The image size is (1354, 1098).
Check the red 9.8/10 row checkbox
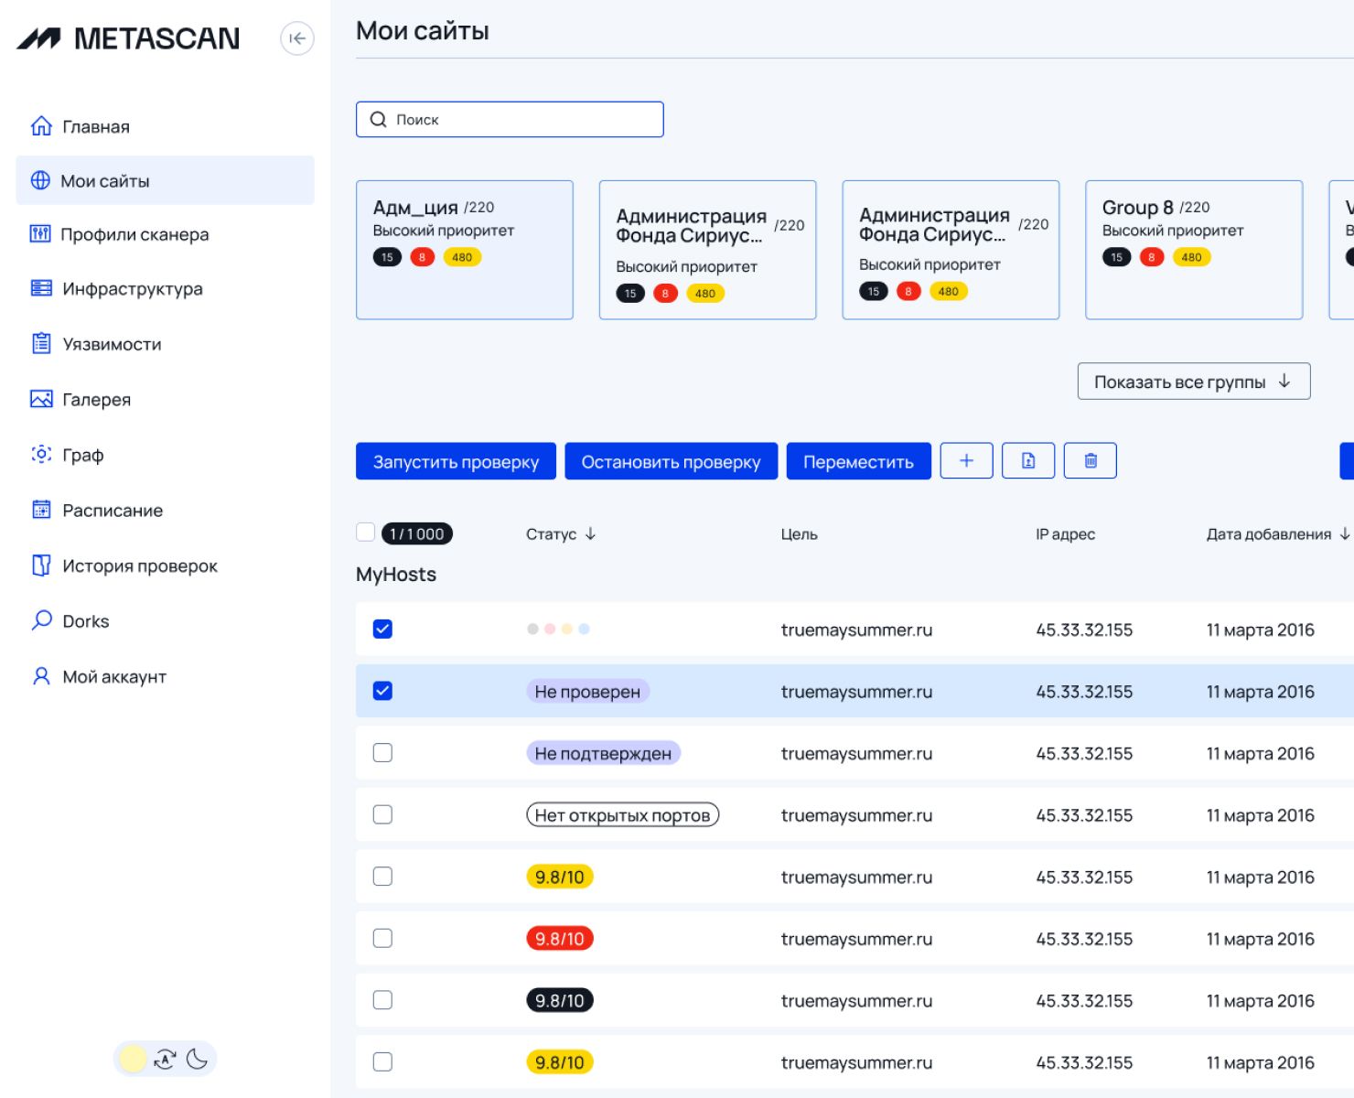tap(382, 938)
